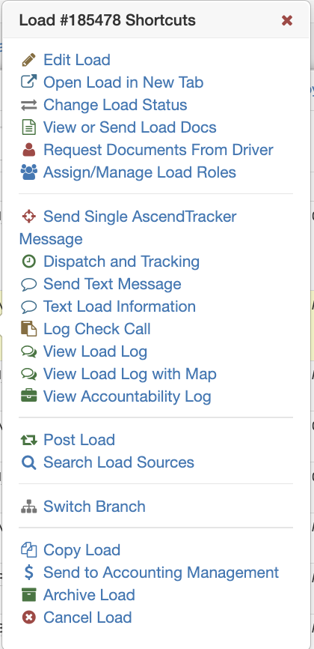Choose Archive Load option
The width and height of the screenshot is (314, 649).
coord(89,595)
